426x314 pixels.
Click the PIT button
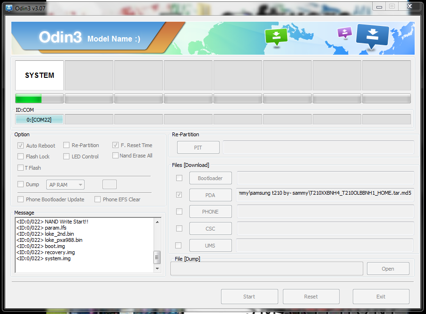[198, 148]
